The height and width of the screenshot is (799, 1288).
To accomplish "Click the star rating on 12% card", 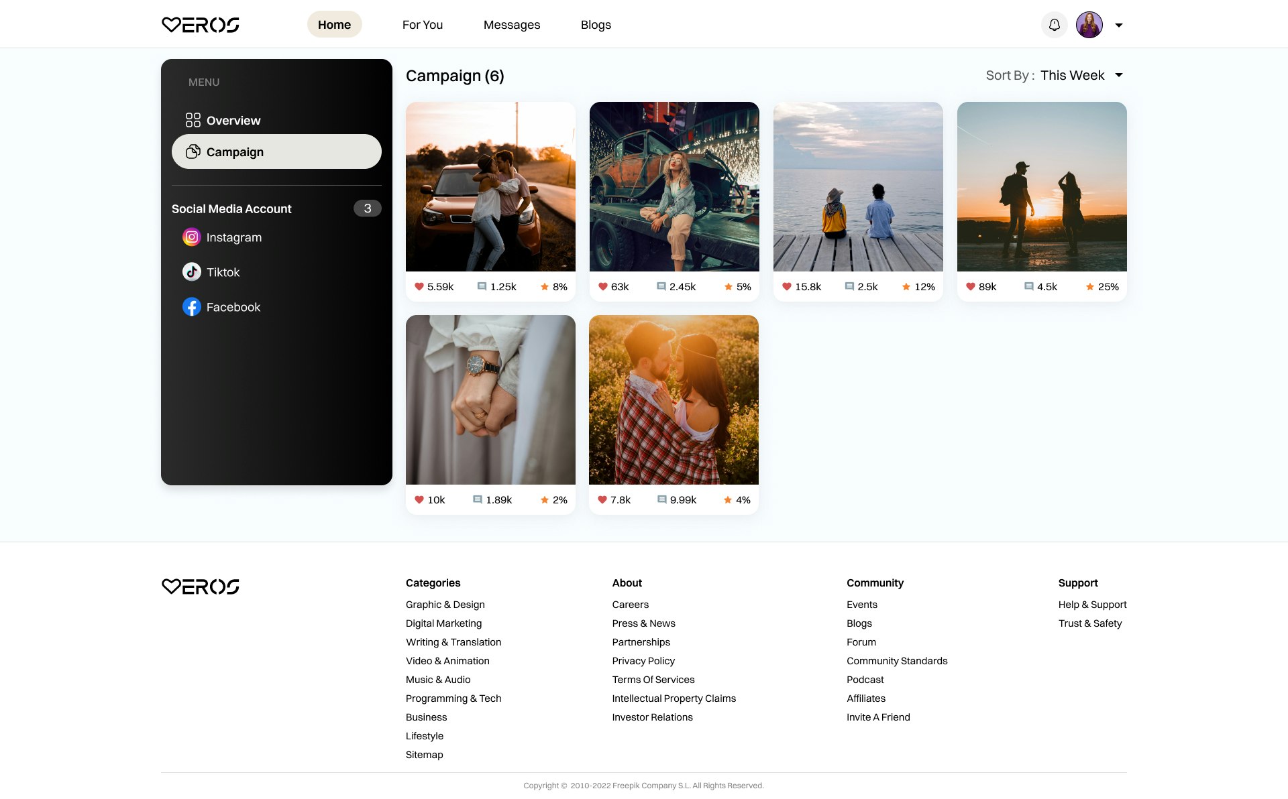I will coord(906,287).
